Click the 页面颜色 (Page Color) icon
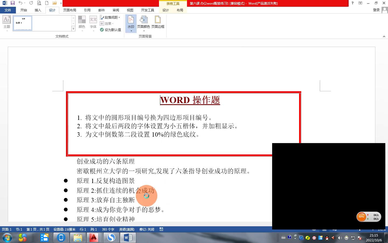The width and height of the screenshot is (388, 243). [143, 22]
